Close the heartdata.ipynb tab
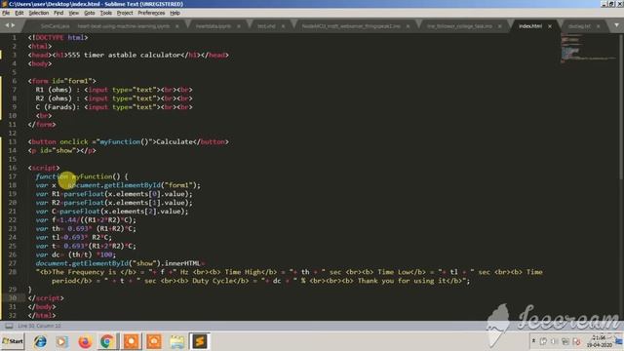624x351 pixels. [239, 26]
